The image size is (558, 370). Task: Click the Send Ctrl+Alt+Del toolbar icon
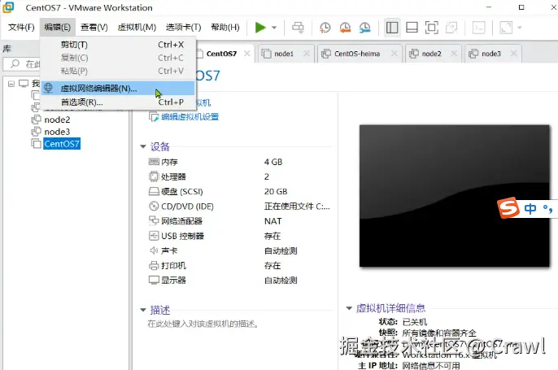click(298, 28)
